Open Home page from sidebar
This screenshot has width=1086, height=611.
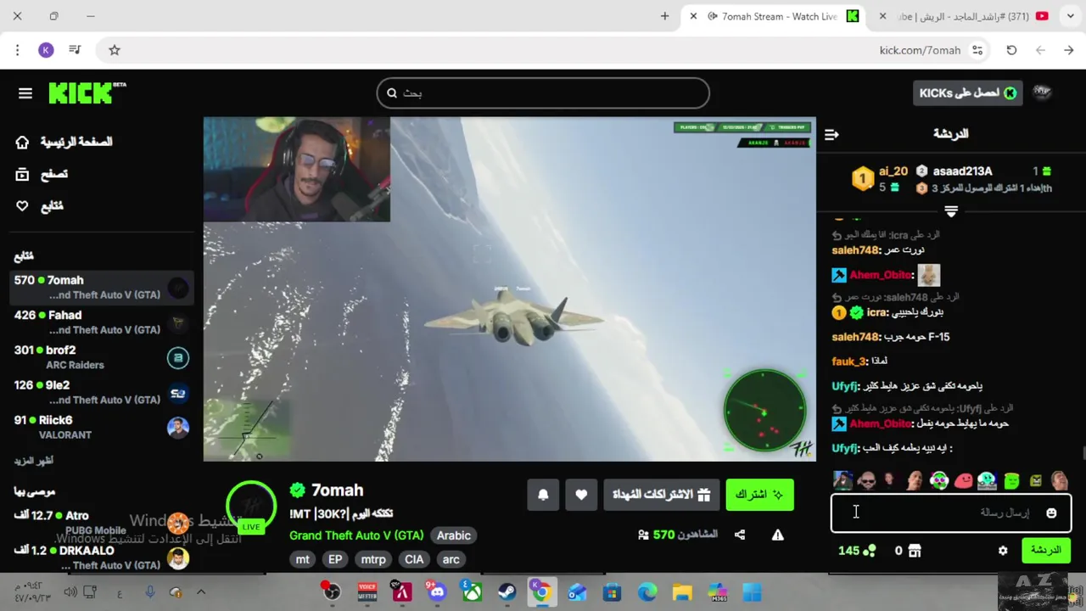coord(64,142)
